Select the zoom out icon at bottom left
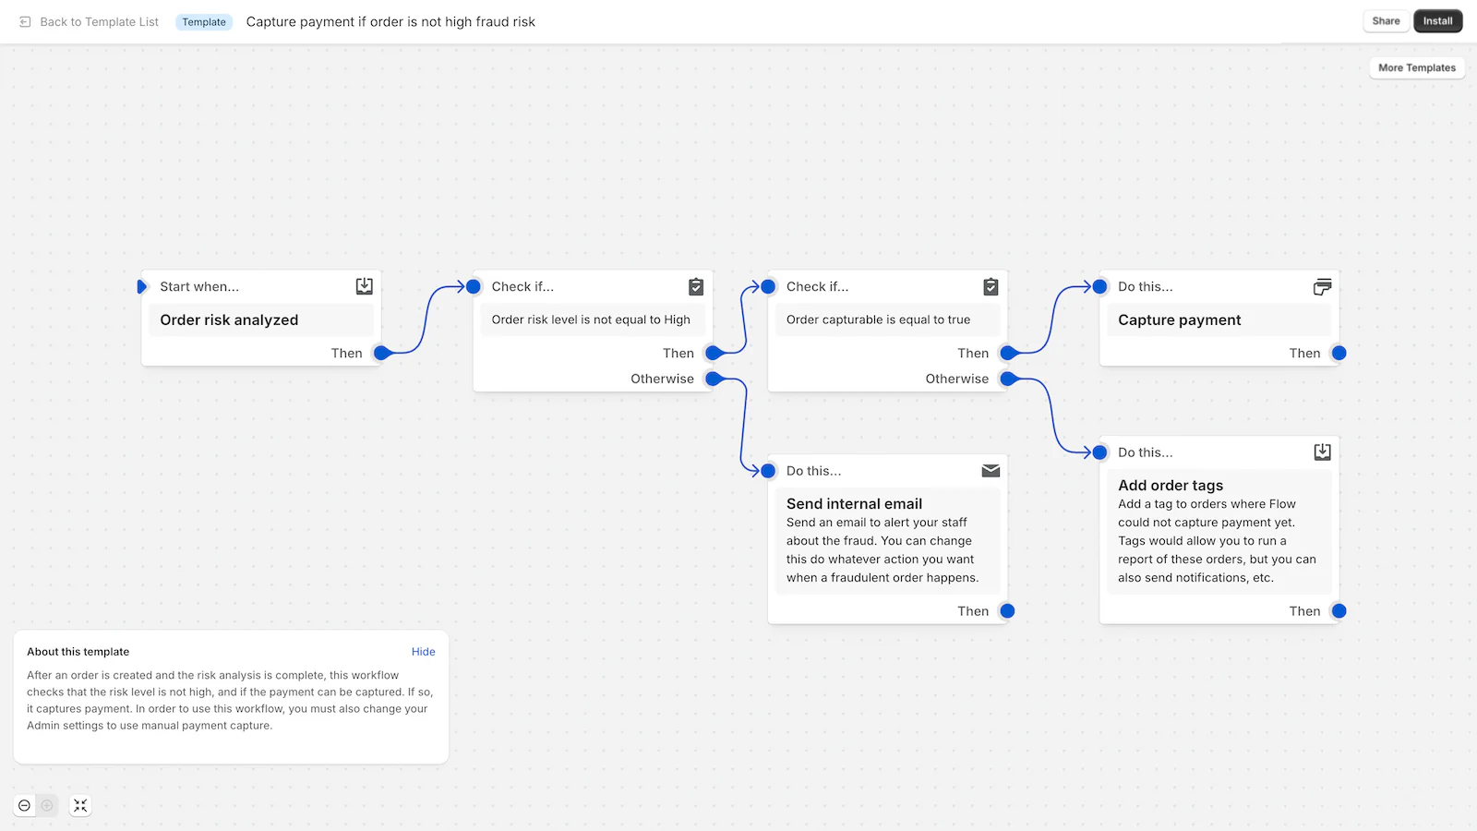 25,805
